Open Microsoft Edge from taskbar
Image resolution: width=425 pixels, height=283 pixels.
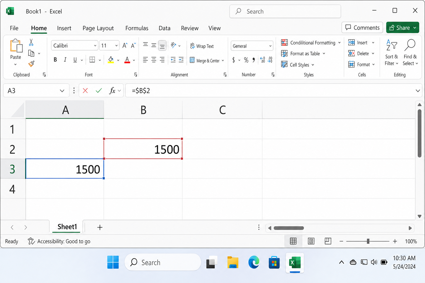(x=254, y=263)
